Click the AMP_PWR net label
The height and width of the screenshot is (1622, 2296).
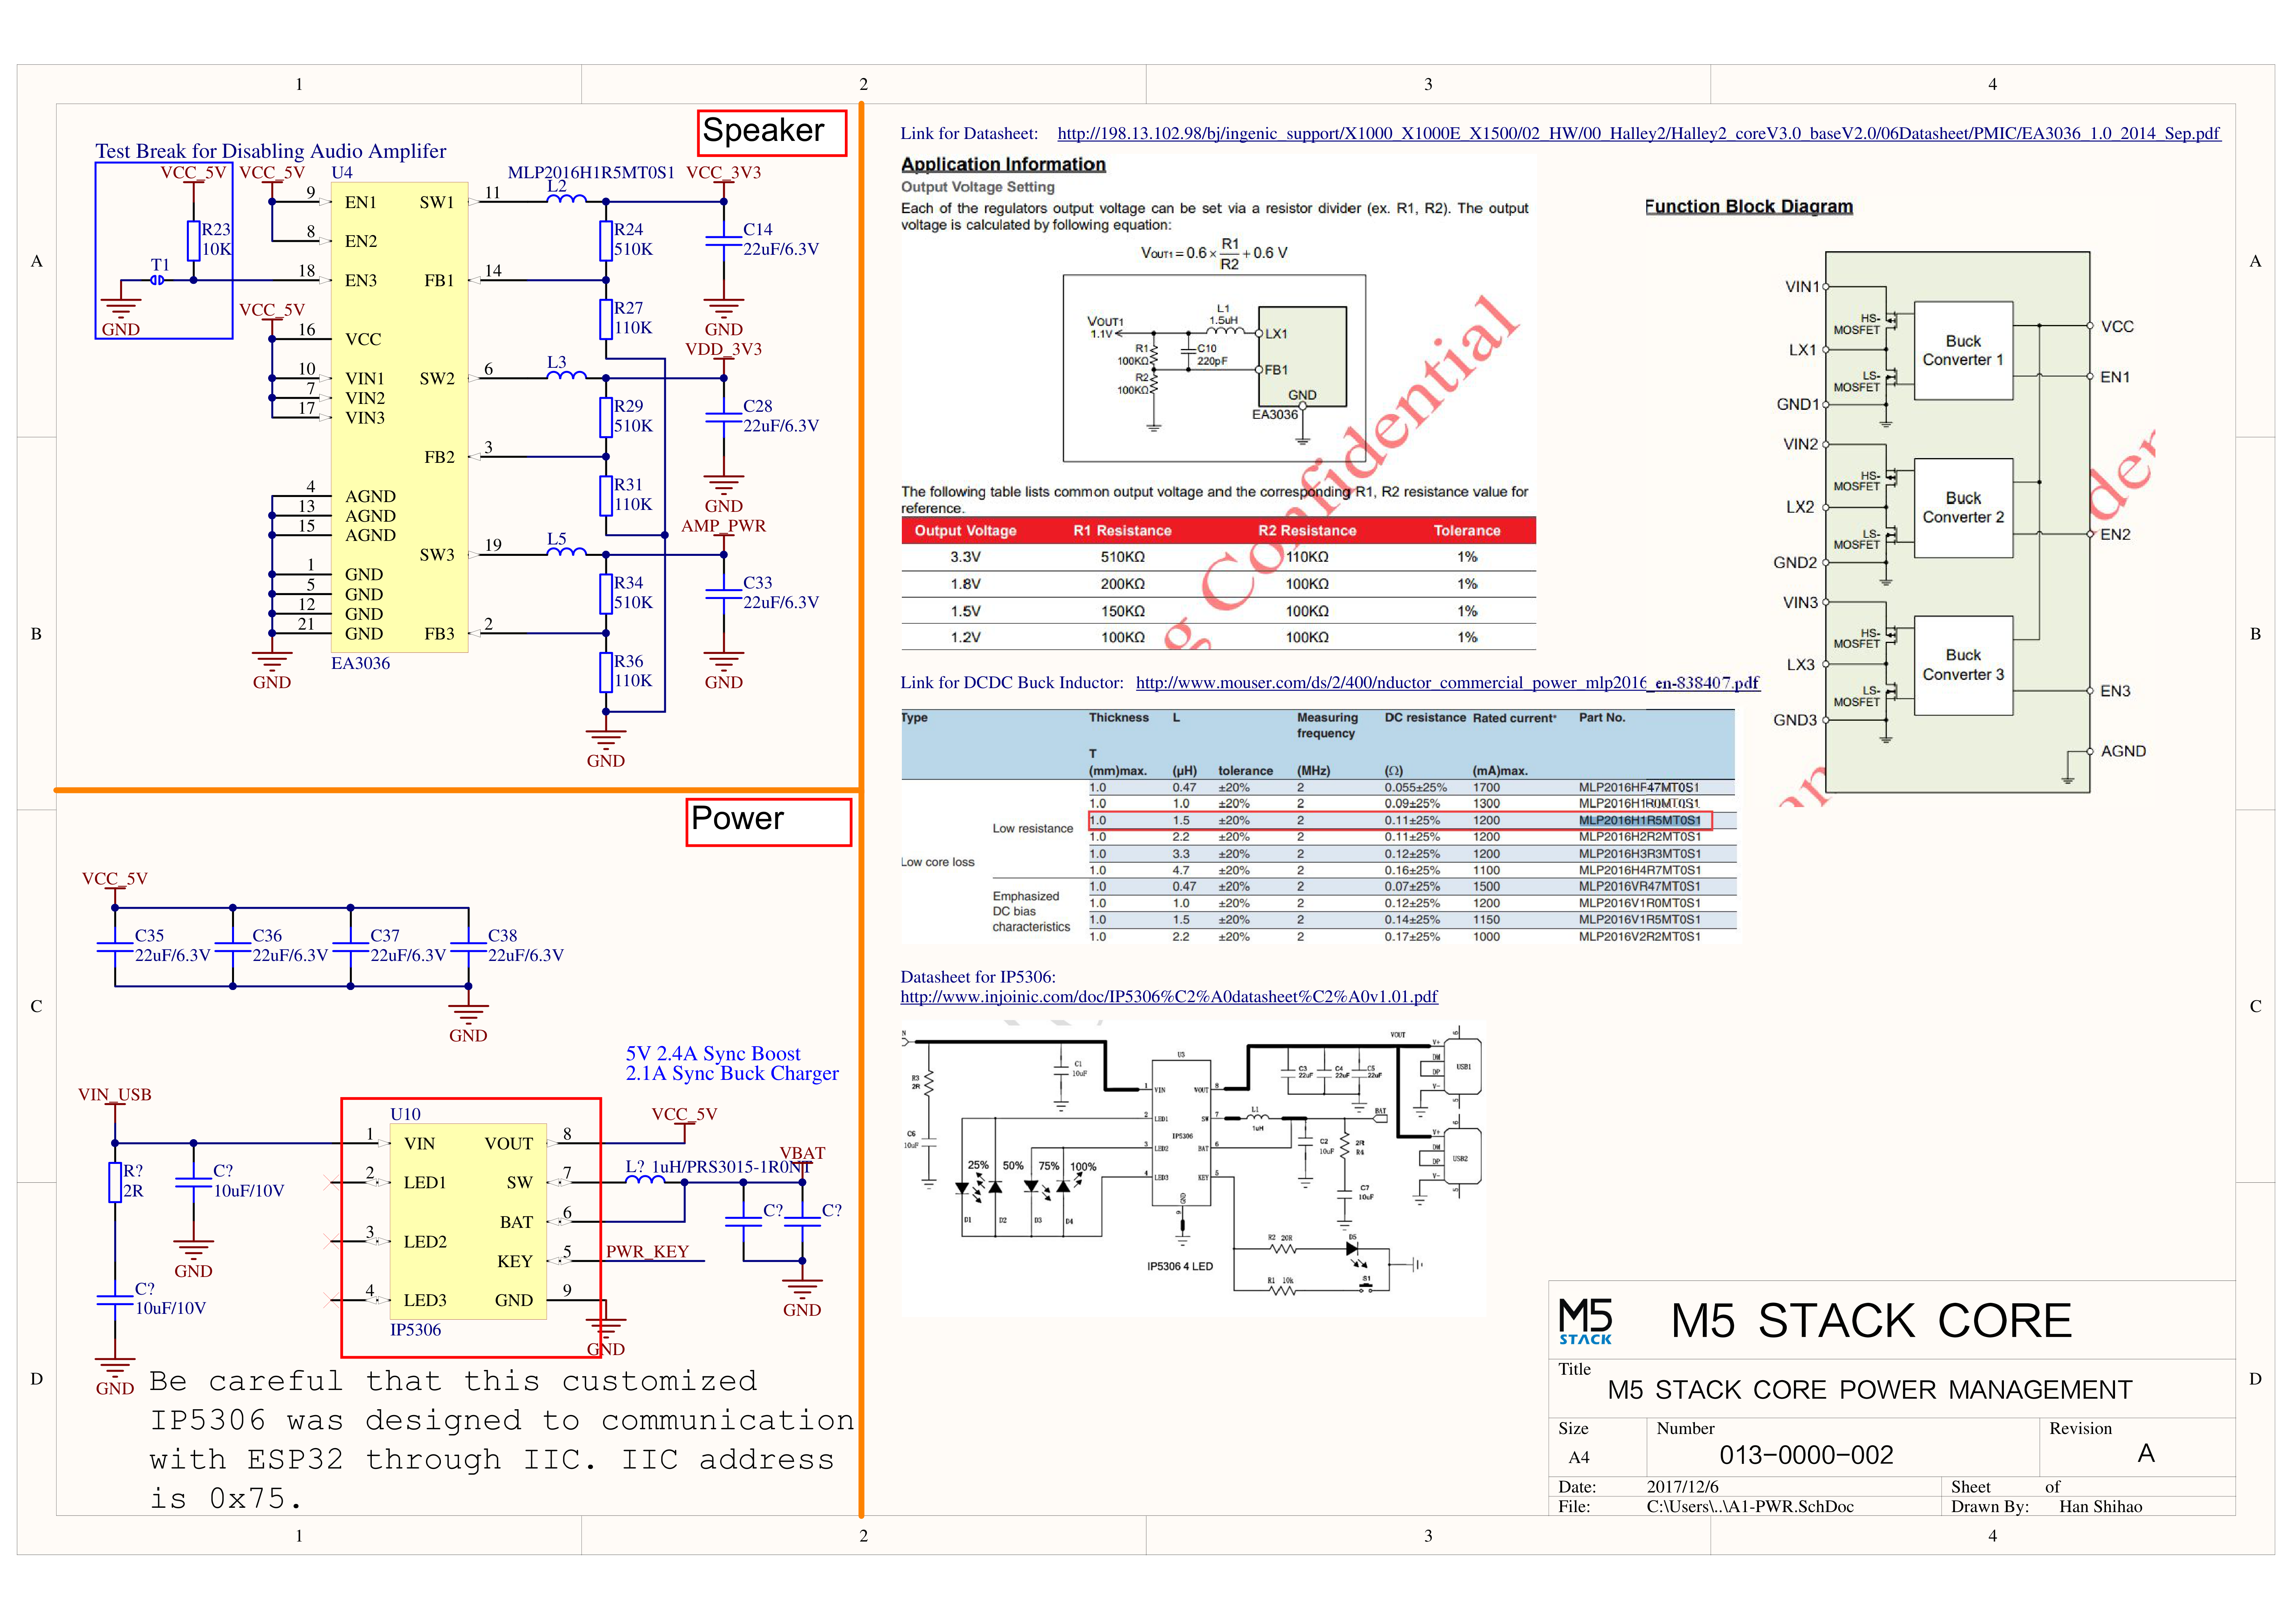click(723, 526)
